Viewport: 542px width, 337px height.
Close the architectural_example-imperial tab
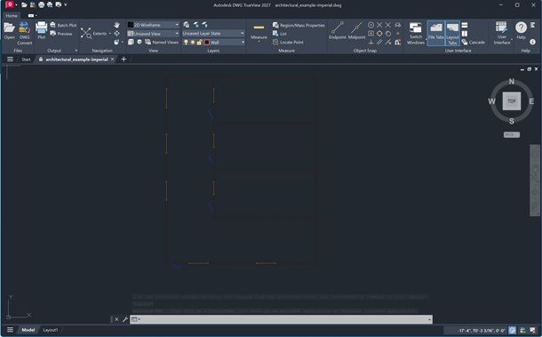pos(112,60)
